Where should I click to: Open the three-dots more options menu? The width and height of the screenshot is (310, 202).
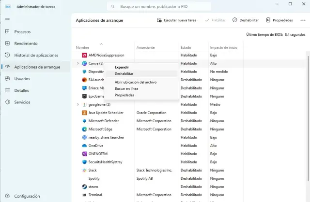[x=302, y=20]
